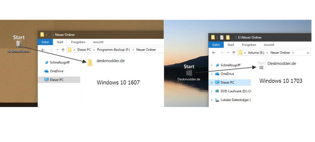The height and width of the screenshot is (142, 315).
Task: Go up one level in the E: drive window
Action: point(234,53)
